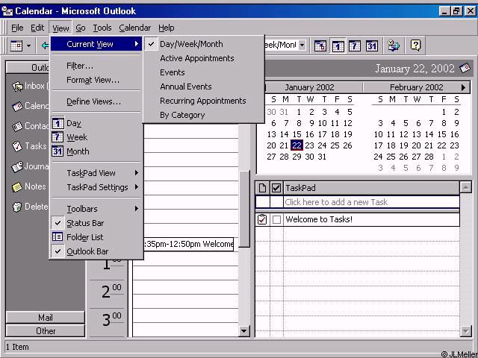The width and height of the screenshot is (478, 358).
Task: Open the Journal shortcut icon
Action: [17, 166]
